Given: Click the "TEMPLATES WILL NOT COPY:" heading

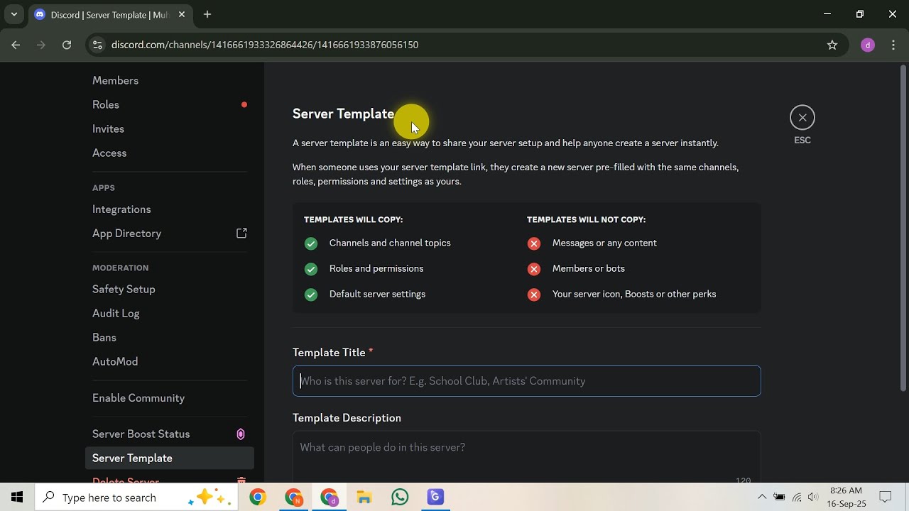Looking at the screenshot, I should pyautogui.click(x=586, y=220).
